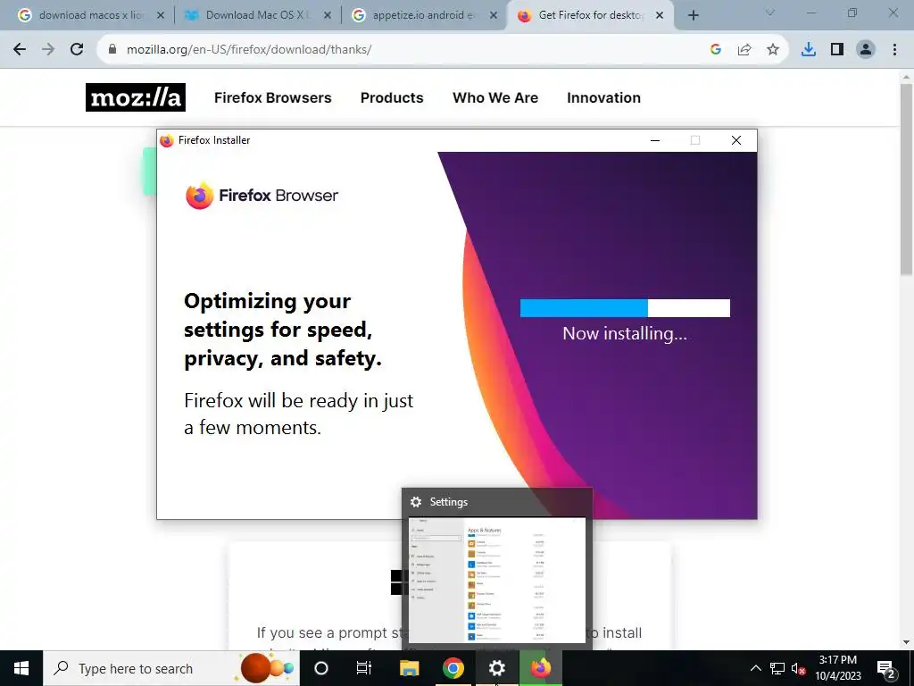Minimize the Firefox Installer window
The height and width of the screenshot is (686, 914).
click(x=655, y=140)
